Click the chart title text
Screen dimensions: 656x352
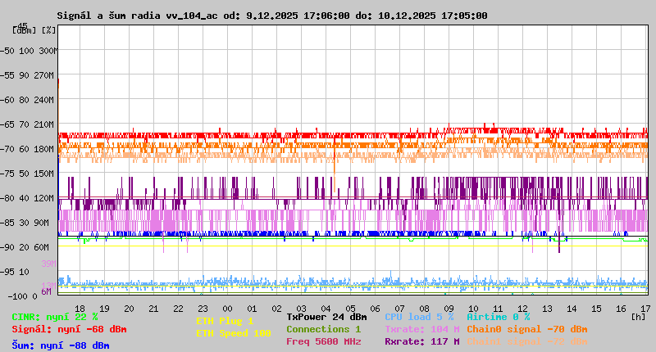point(272,16)
